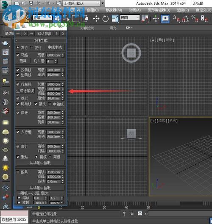Viewport: 212px width, 224px height.
Task: Open the 全部 selection filter dropdown
Action: pyautogui.click(x=42, y=17)
